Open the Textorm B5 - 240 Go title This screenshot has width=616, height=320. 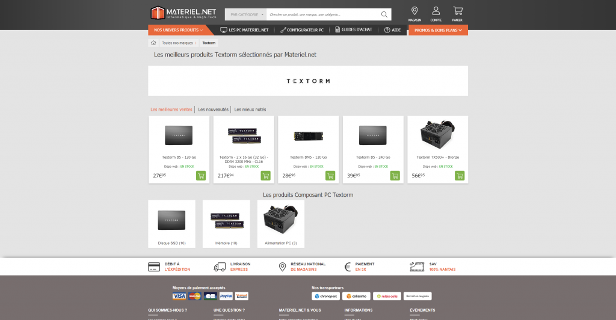[373, 157]
